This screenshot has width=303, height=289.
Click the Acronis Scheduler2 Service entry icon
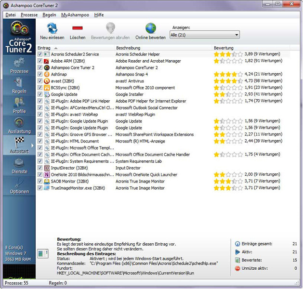click(x=47, y=54)
